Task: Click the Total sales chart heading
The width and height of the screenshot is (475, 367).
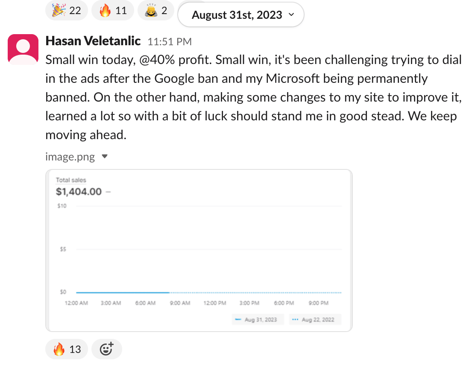Action: coord(71,180)
